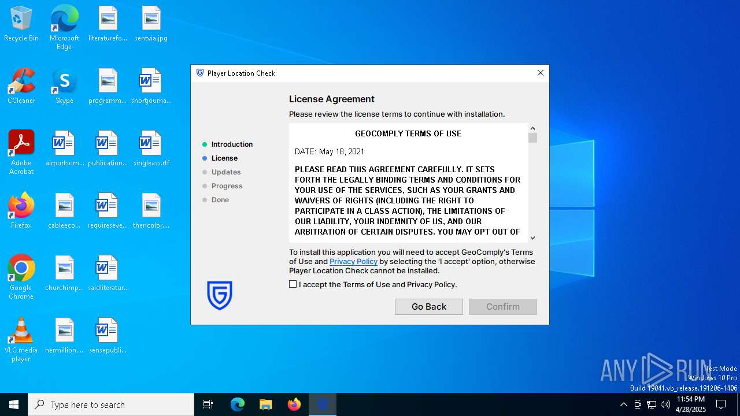Open File Explorer from the taskbar

(265, 404)
